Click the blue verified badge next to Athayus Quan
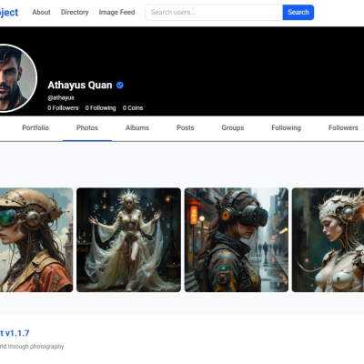 click(x=120, y=86)
